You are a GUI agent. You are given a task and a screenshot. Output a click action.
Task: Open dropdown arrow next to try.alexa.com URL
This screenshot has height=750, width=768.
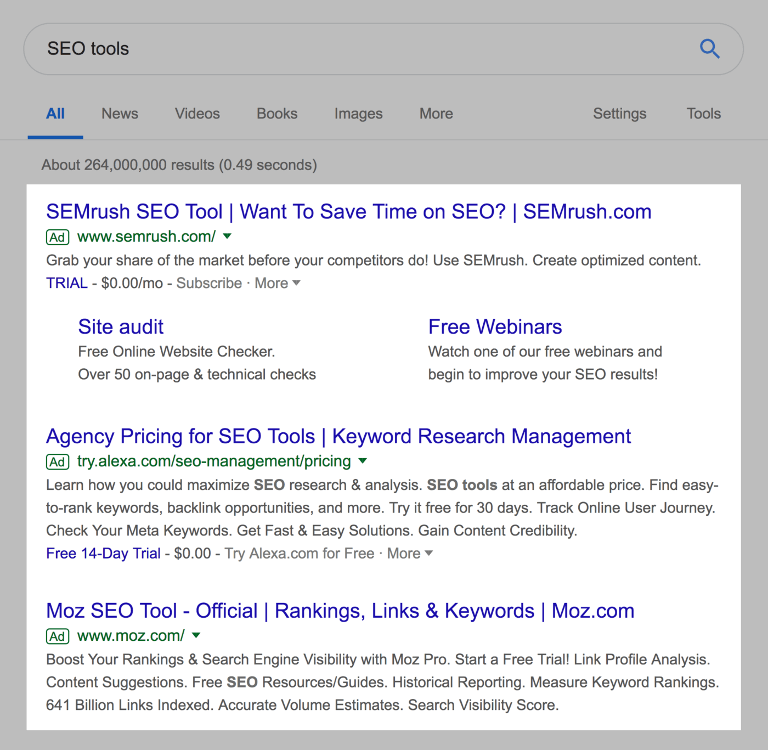click(362, 461)
